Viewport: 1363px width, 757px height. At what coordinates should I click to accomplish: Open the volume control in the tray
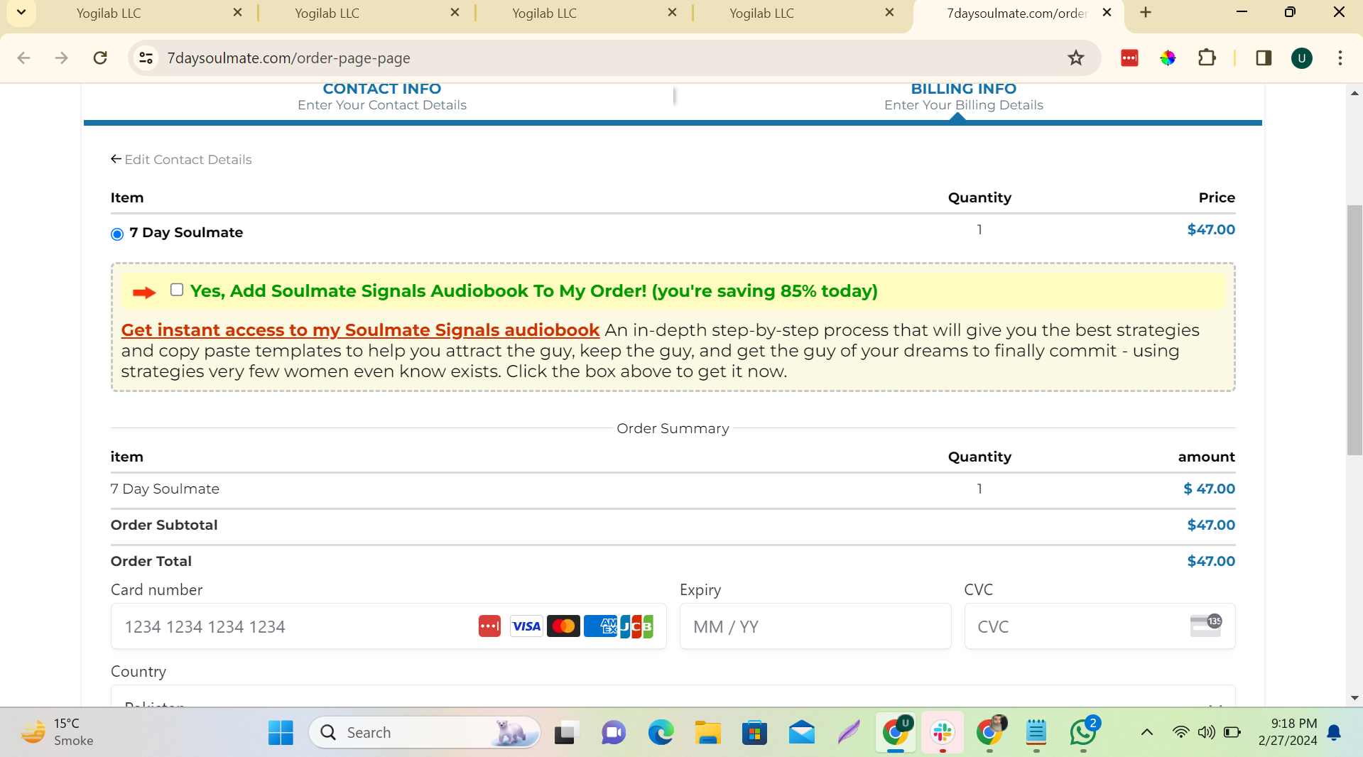tap(1206, 732)
